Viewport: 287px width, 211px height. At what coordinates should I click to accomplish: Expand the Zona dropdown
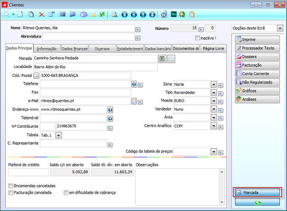point(214,84)
